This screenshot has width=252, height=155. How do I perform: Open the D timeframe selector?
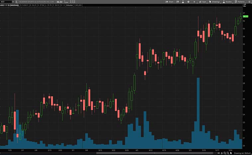click(194, 2)
